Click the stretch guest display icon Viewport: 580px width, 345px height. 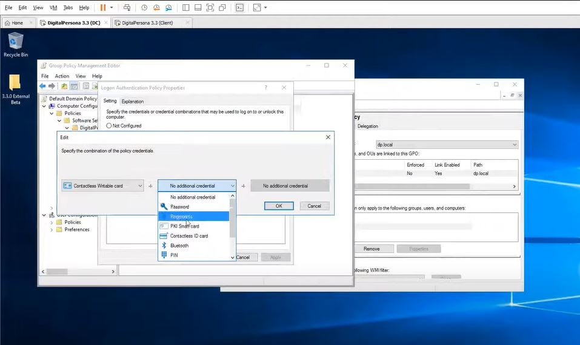[x=257, y=7]
